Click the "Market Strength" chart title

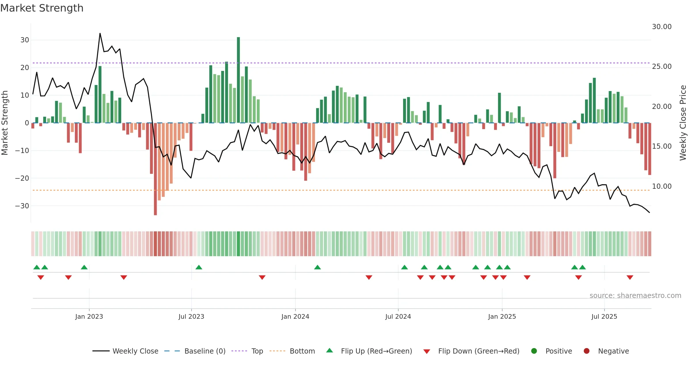point(42,8)
